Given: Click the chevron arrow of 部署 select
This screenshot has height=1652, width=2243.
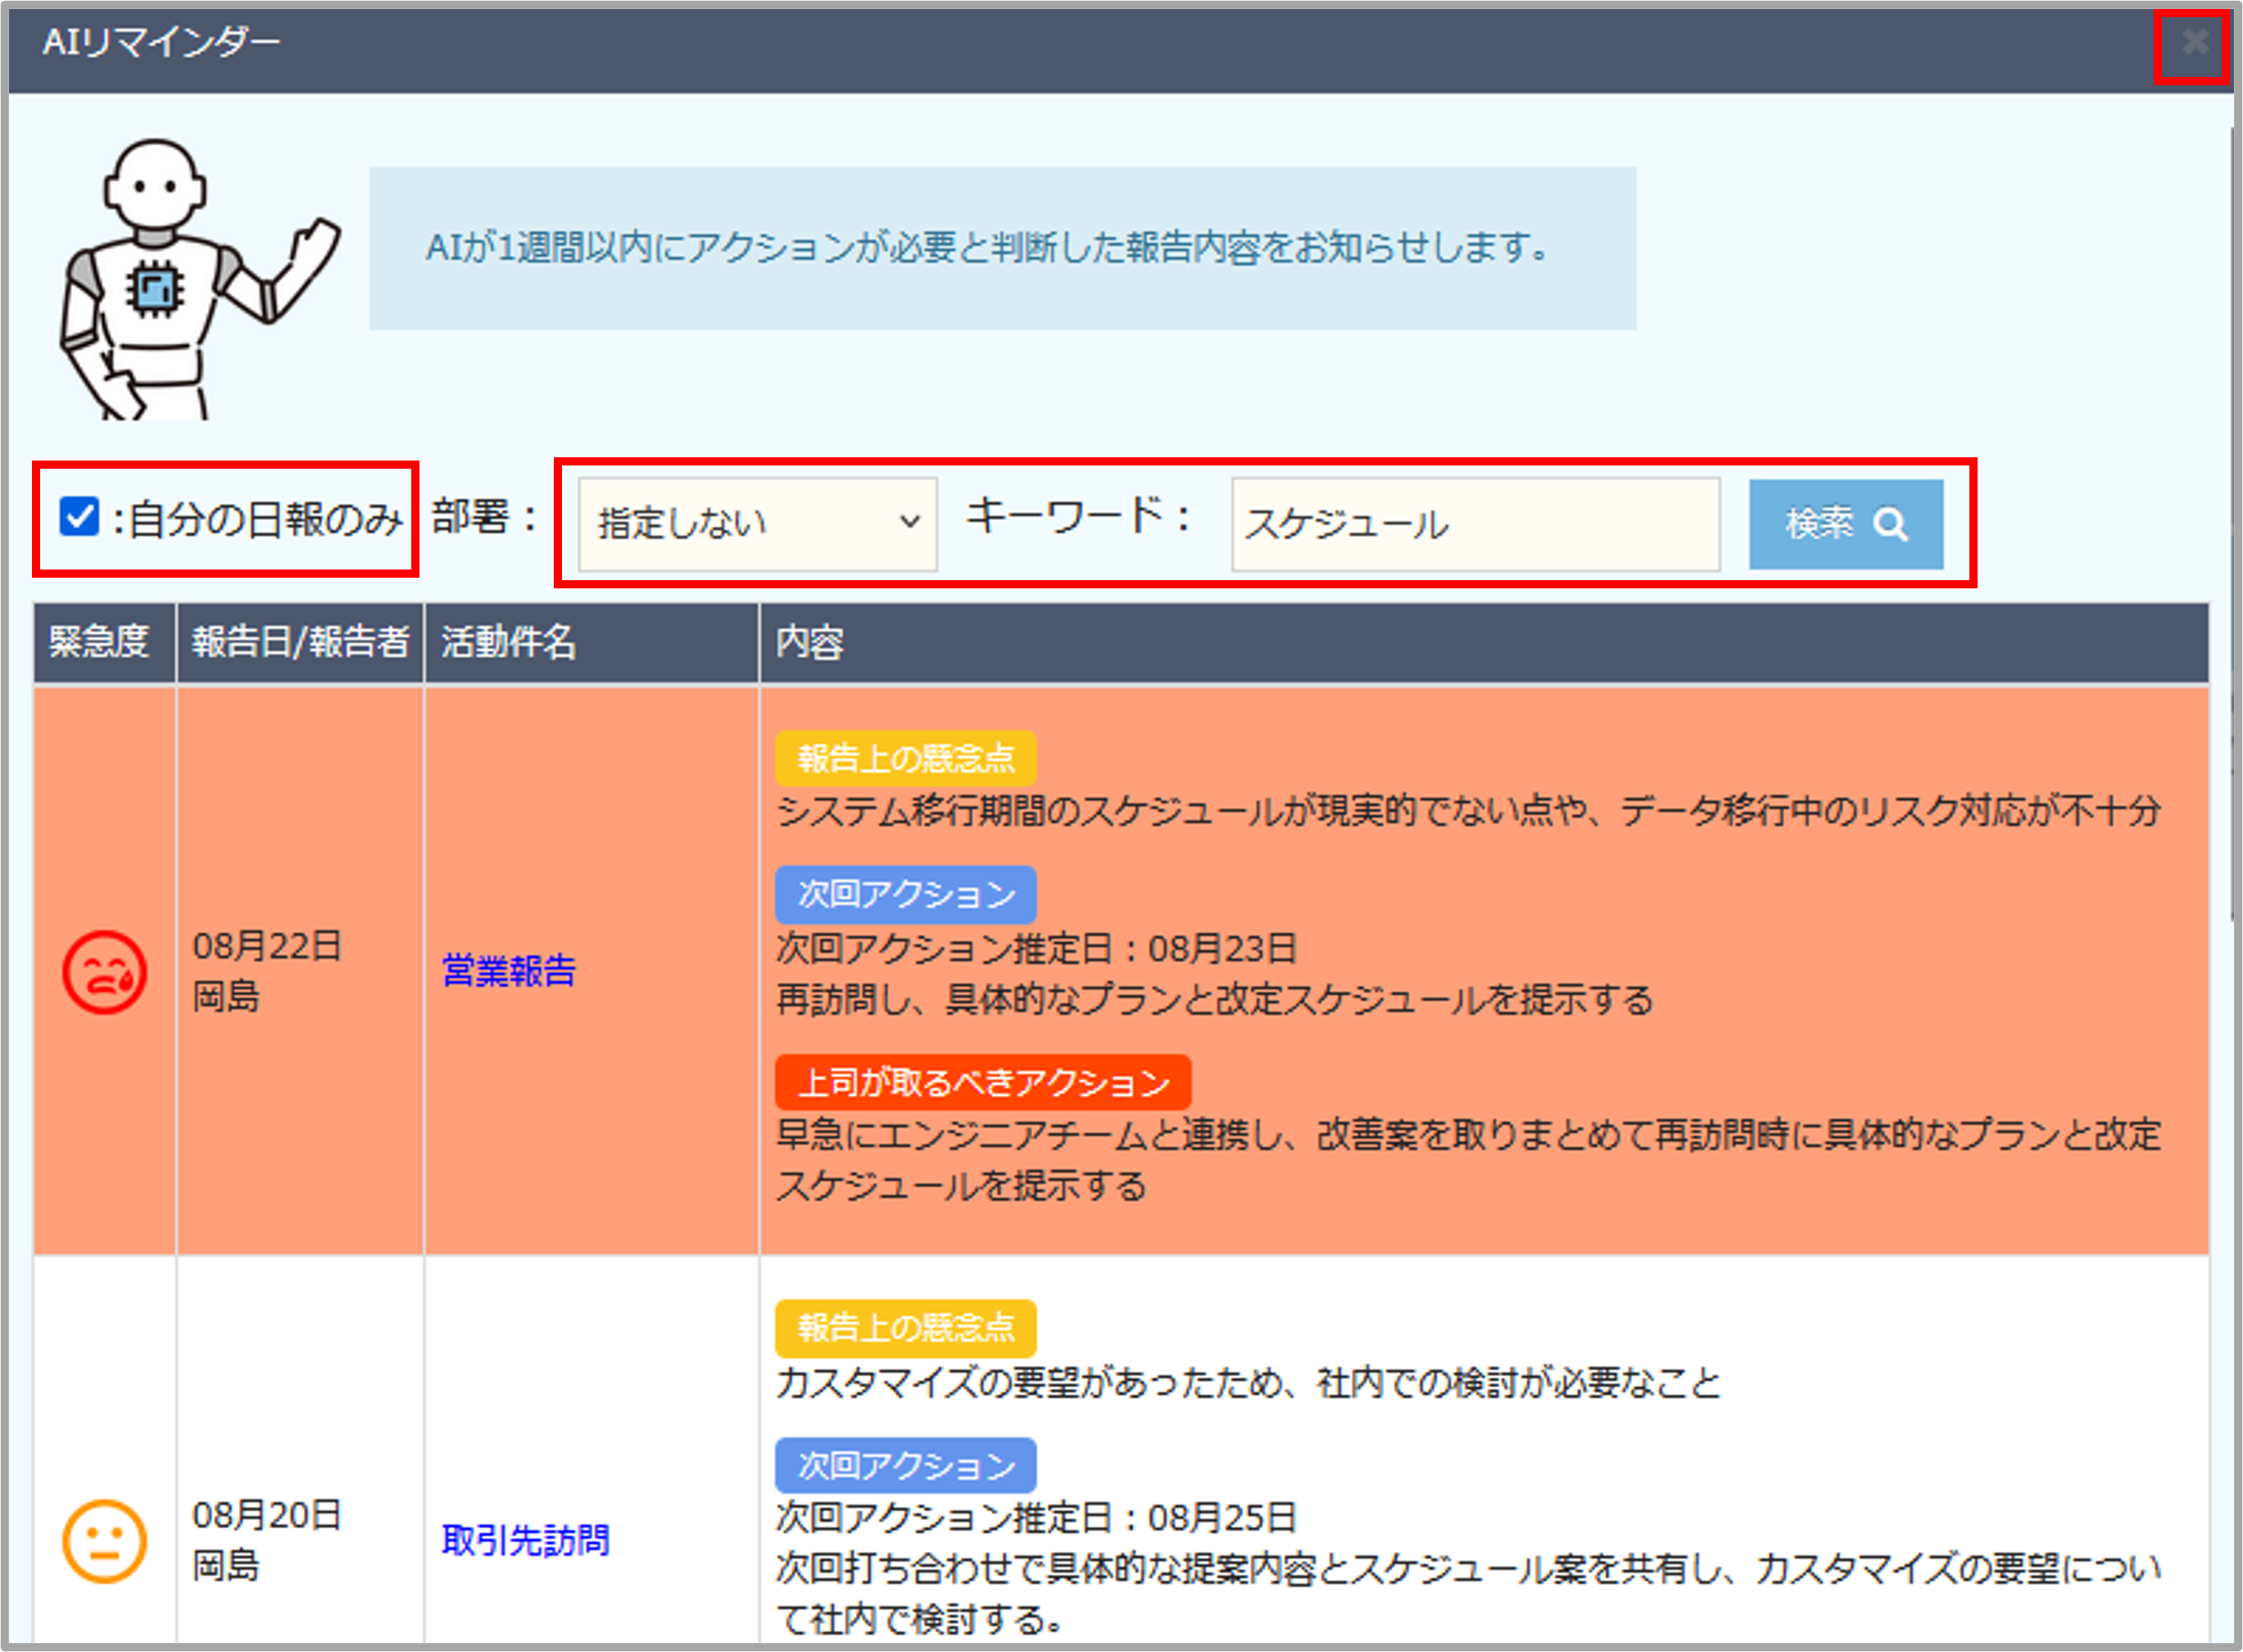Looking at the screenshot, I should [909, 522].
